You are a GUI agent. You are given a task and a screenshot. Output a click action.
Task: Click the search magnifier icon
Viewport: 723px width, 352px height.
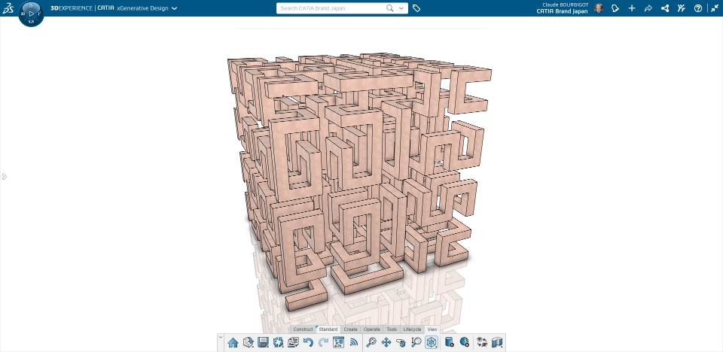pyautogui.click(x=390, y=8)
